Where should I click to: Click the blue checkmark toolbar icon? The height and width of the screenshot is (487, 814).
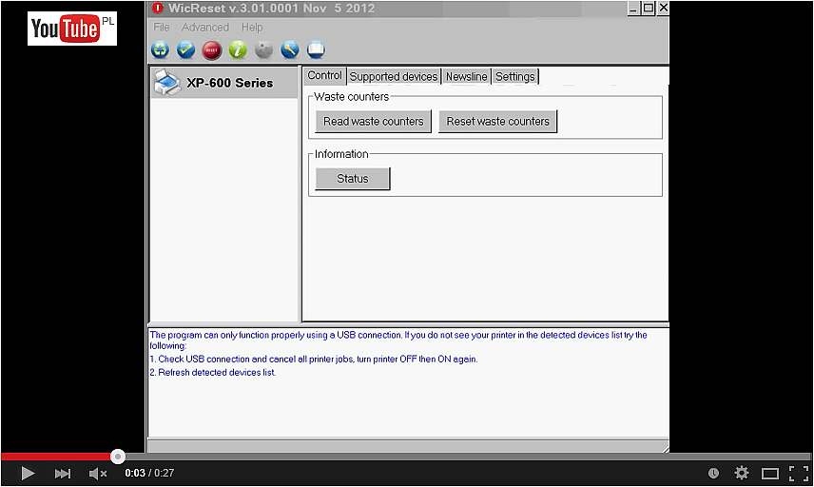[x=186, y=49]
